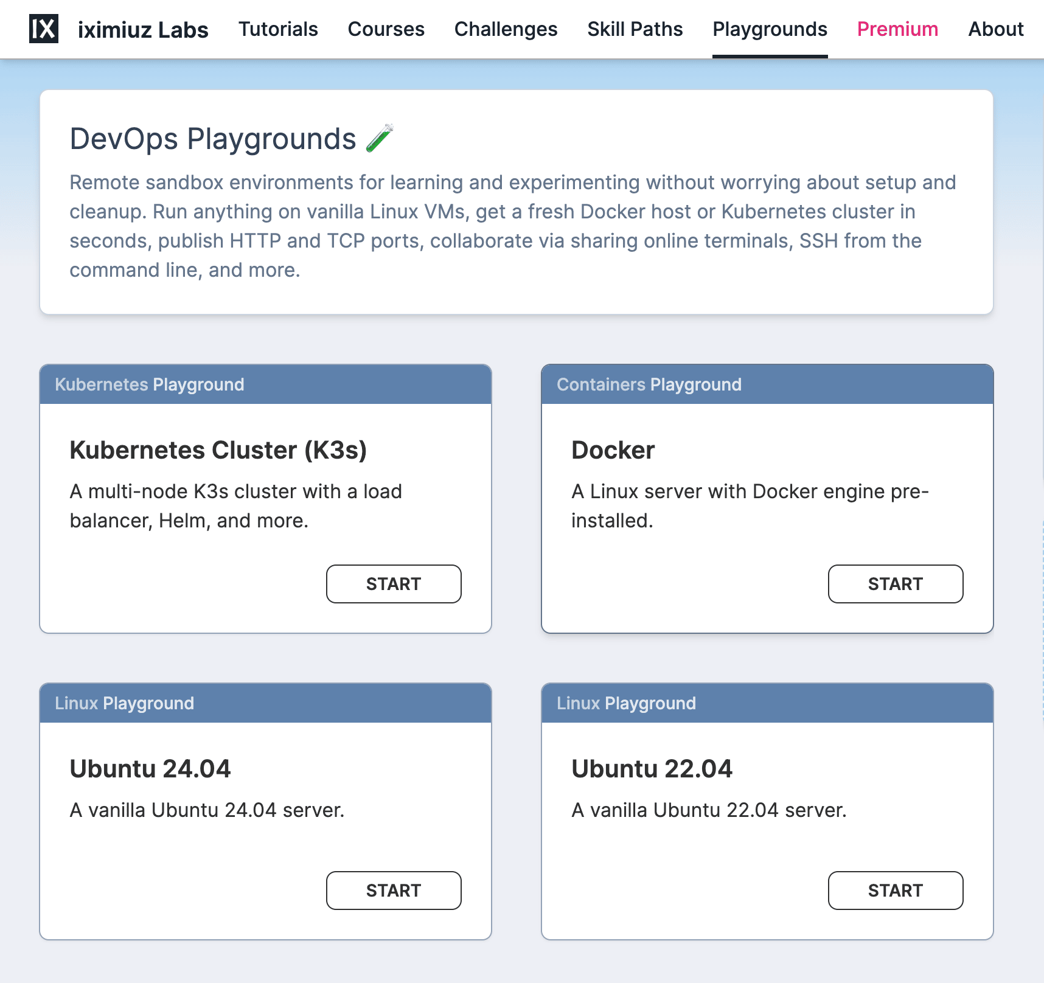Screen dimensions: 1044x983
Task: Click the Remote sandbox environments intro paragraph
Action: tap(513, 226)
